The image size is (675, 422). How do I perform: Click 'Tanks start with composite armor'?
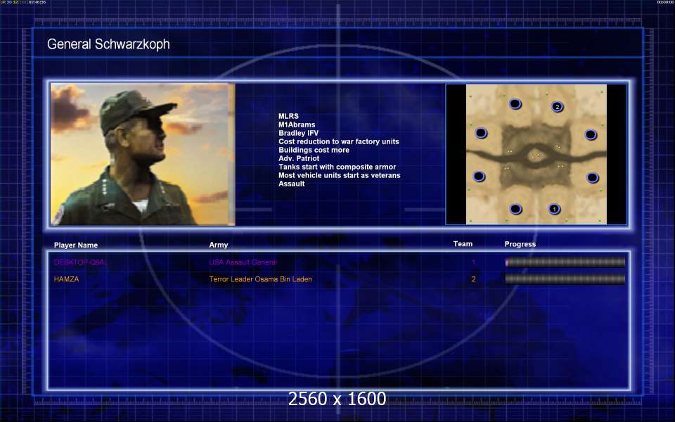click(337, 167)
